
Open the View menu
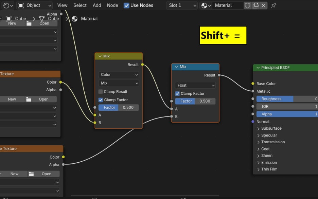click(62, 5)
